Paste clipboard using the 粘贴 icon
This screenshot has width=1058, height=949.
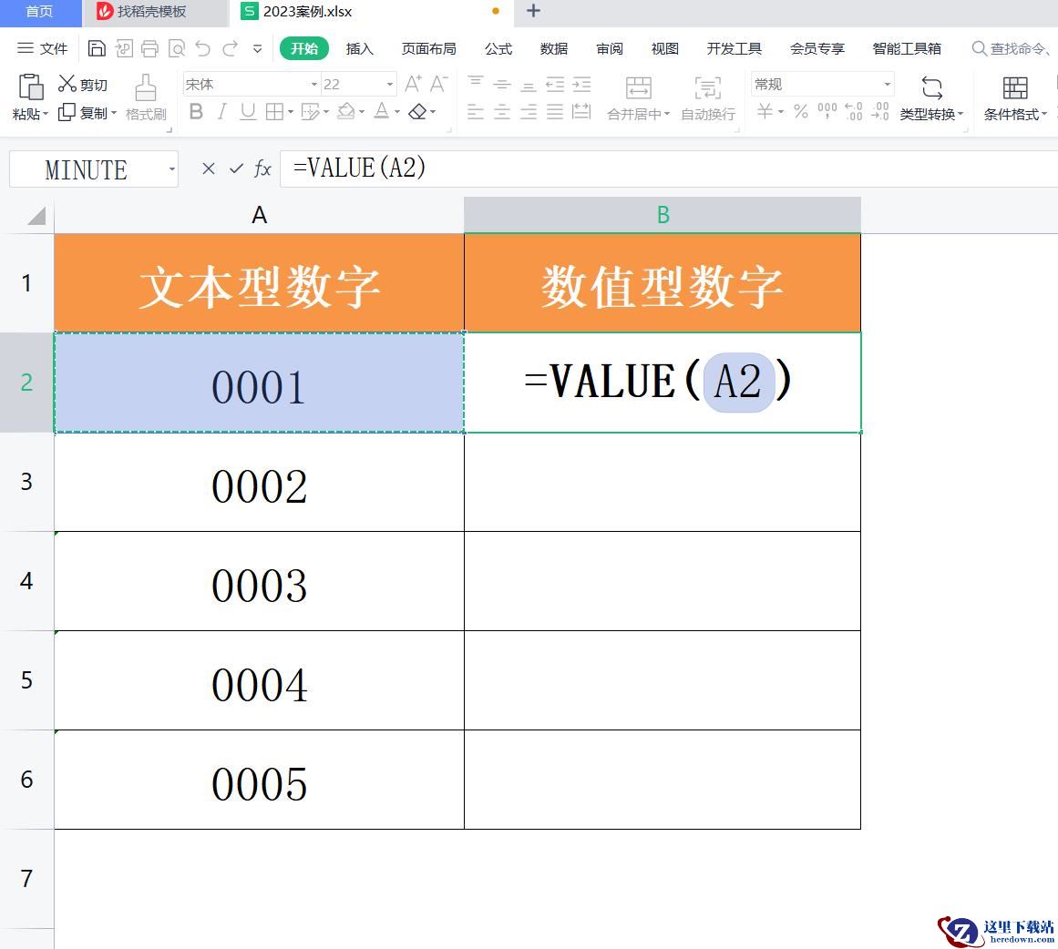[x=31, y=87]
